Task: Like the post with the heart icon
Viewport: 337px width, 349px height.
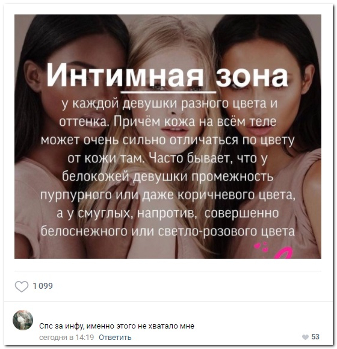Action: (22, 286)
